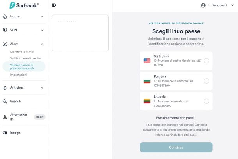238x159 pixels.
Task: Click the Home house icon
Action: pos(5,16)
